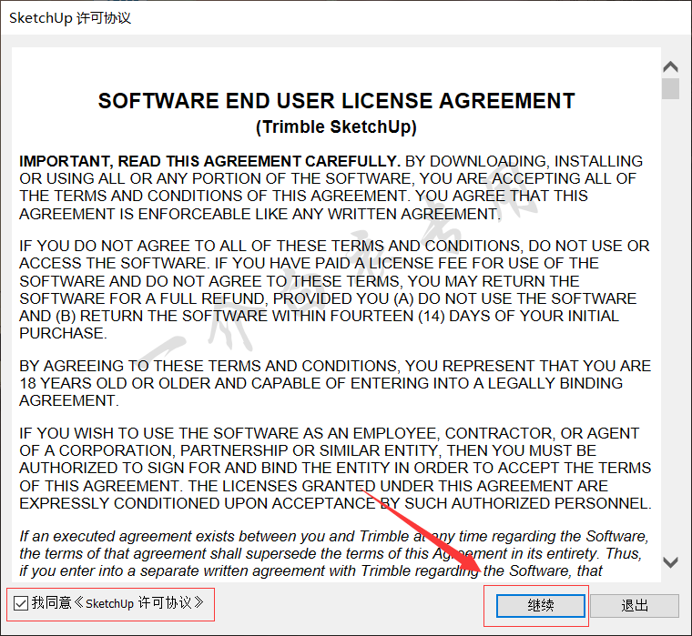Click the (Trimble SketchUp) subtitle
692x636 pixels.
[x=336, y=126]
